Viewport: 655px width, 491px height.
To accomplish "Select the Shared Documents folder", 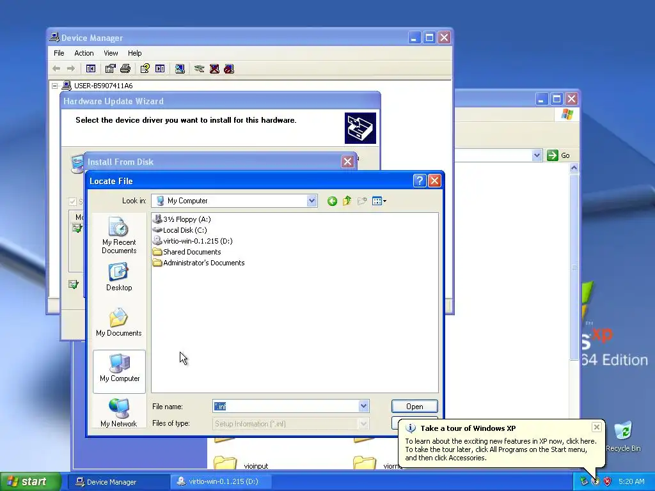I will (187, 252).
